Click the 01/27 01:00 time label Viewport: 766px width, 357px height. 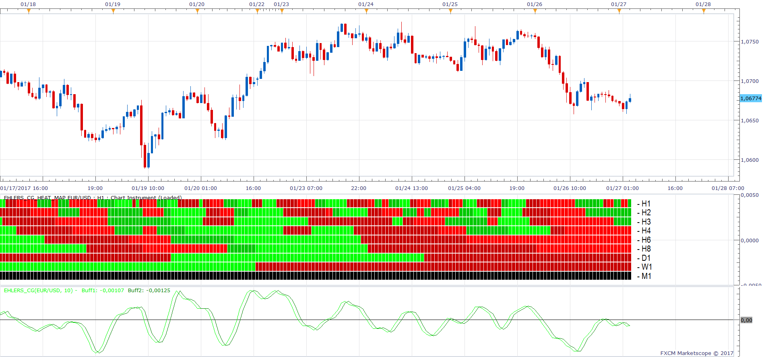click(622, 188)
